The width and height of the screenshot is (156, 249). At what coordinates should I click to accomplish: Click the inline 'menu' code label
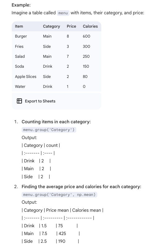coord(63,13)
